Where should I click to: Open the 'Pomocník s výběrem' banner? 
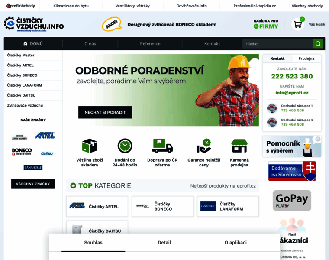tap(292, 146)
